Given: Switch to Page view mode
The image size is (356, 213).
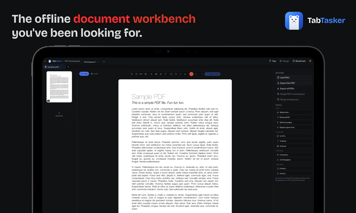Looking at the screenshot, I should click(84, 74).
